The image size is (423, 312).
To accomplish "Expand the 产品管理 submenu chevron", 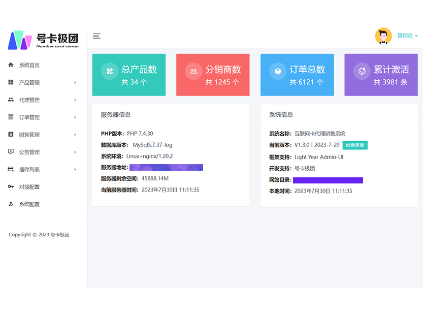I will coord(75,82).
